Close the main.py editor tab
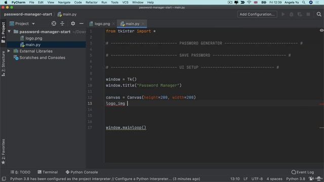The width and height of the screenshot is (324, 182). [143, 24]
